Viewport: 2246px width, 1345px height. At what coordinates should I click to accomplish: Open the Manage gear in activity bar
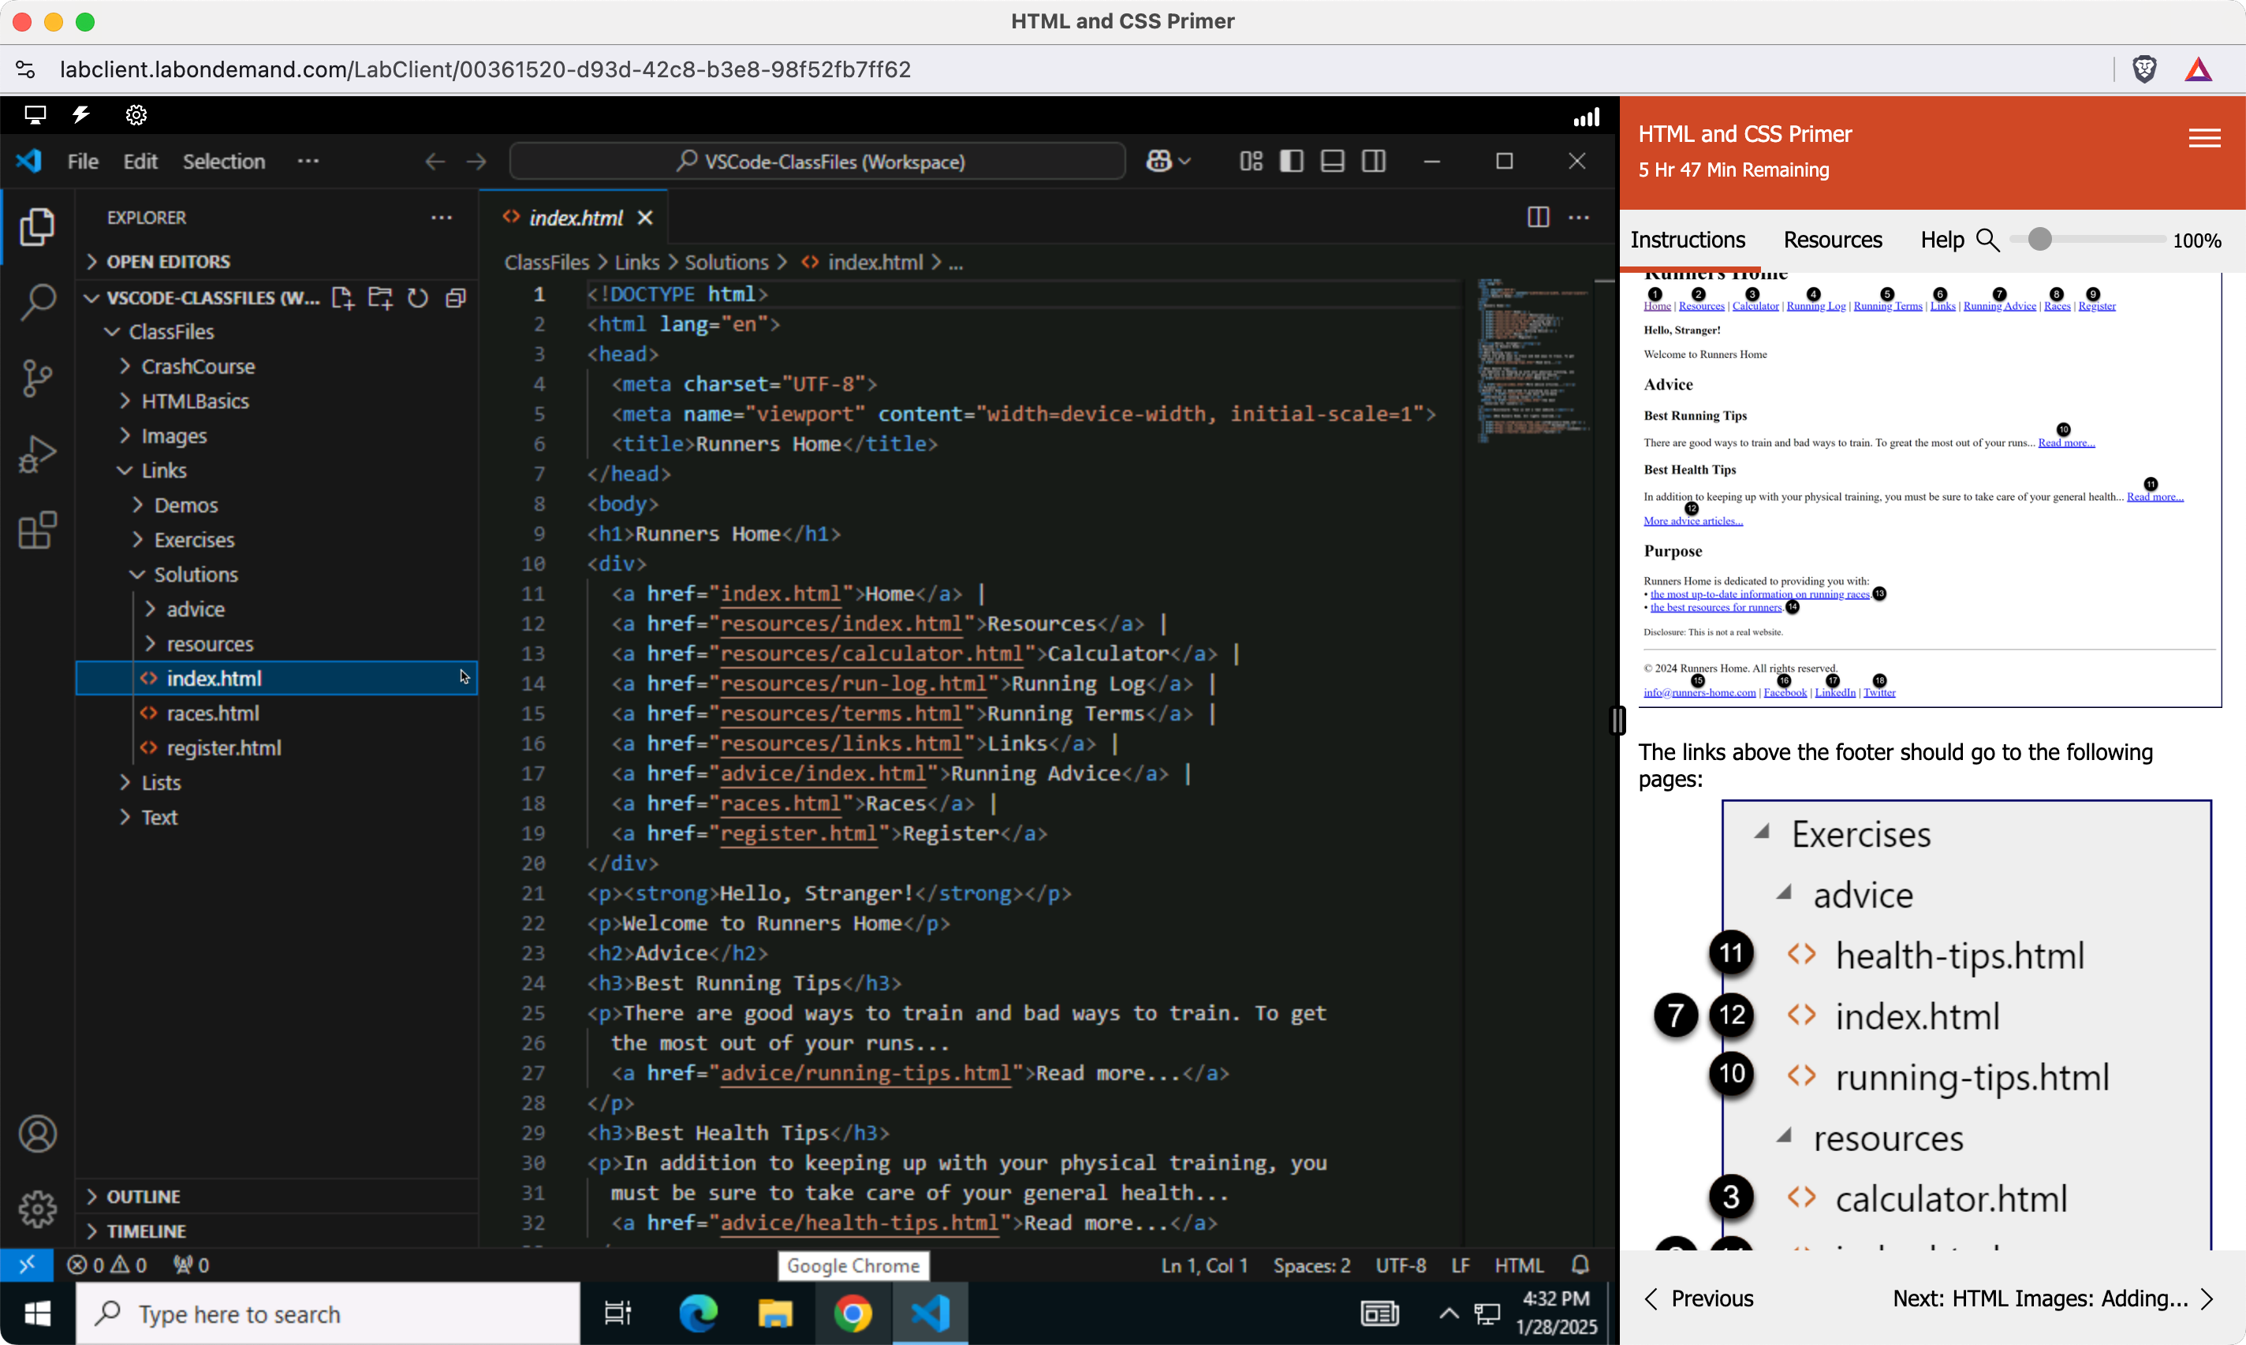tap(37, 1209)
